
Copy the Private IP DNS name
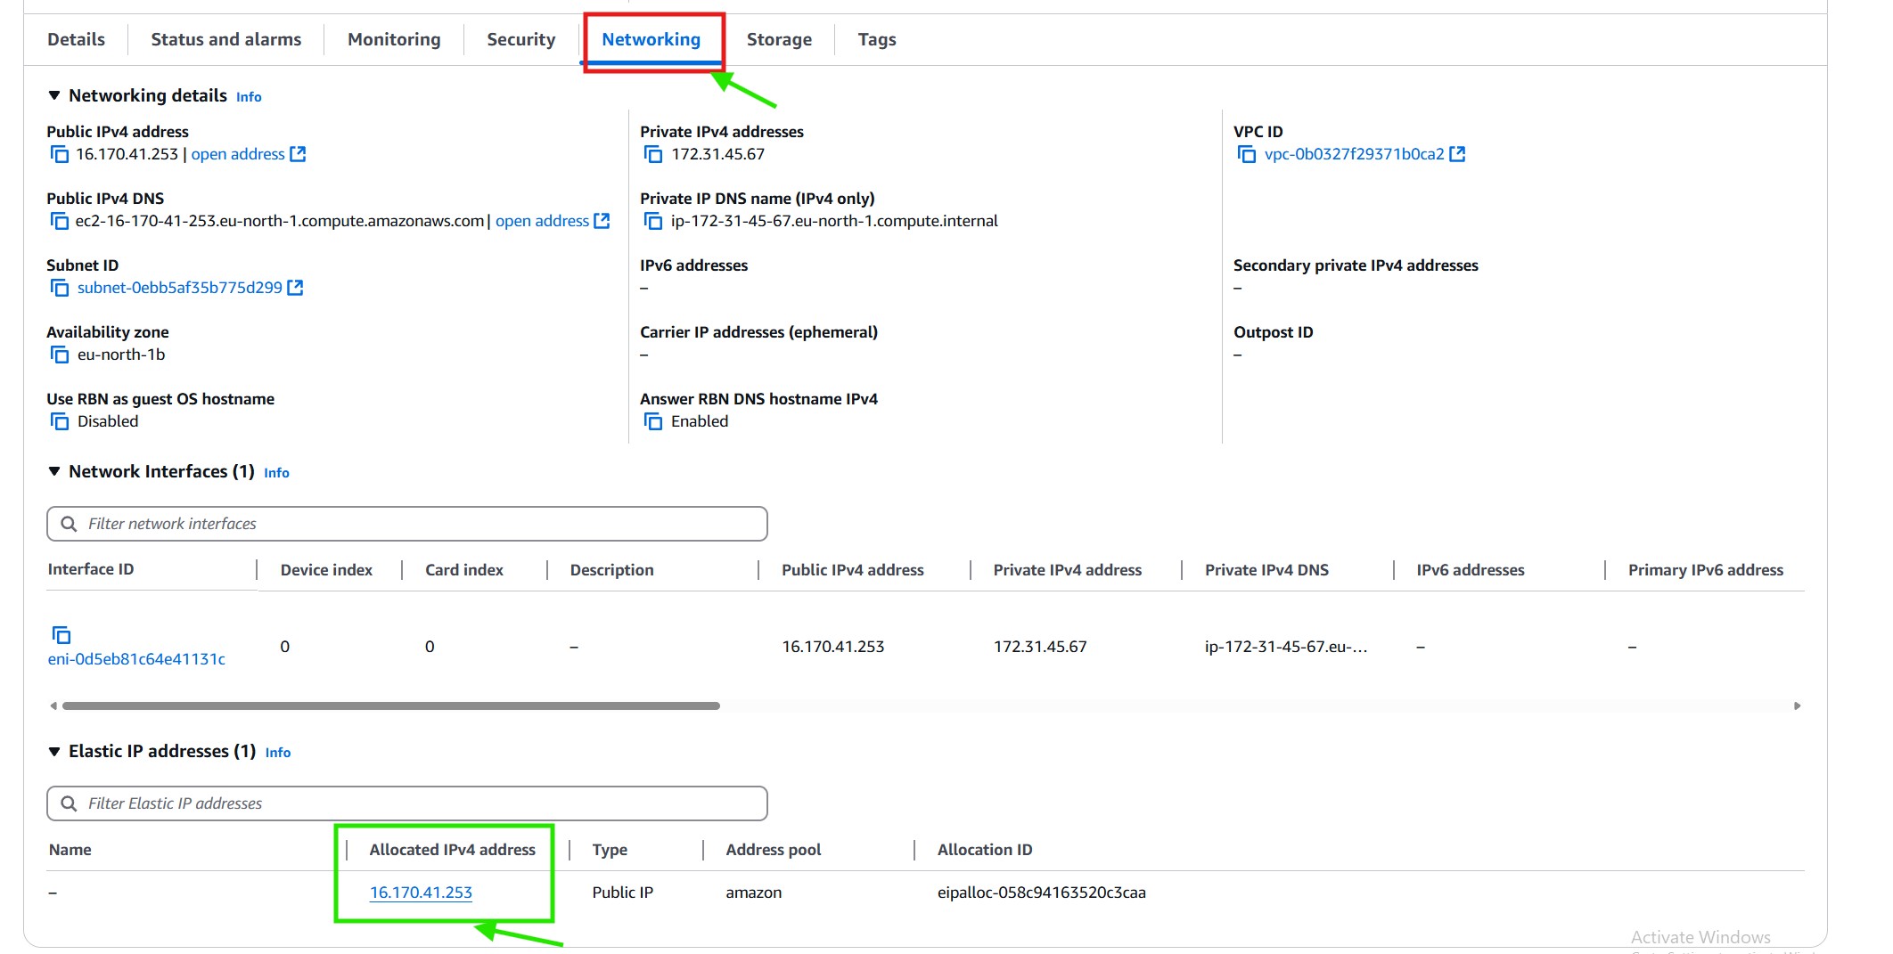click(x=652, y=221)
